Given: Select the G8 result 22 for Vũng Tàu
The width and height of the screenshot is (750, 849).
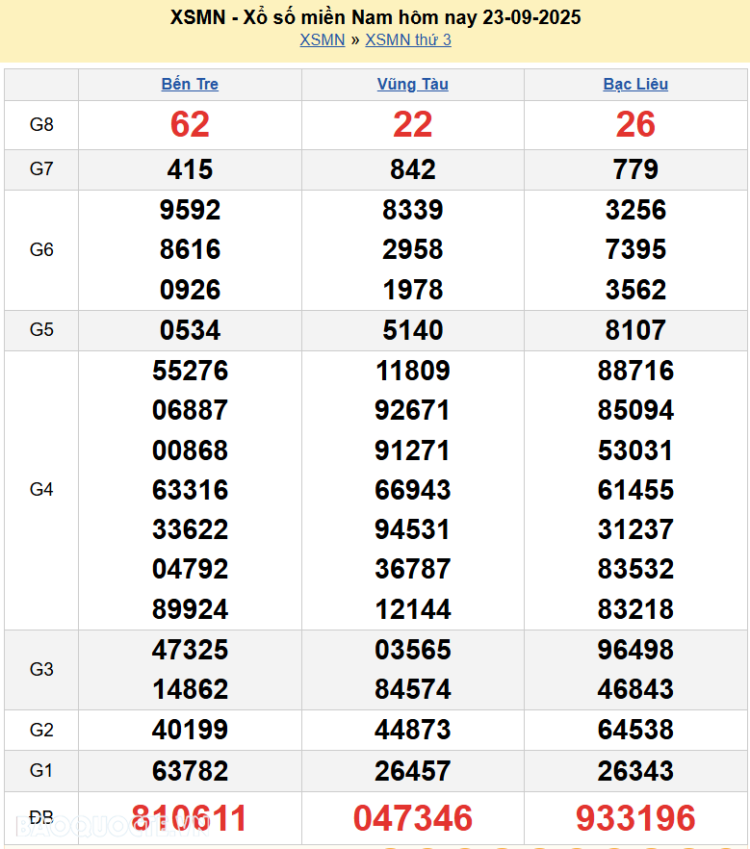Looking at the screenshot, I should (412, 124).
